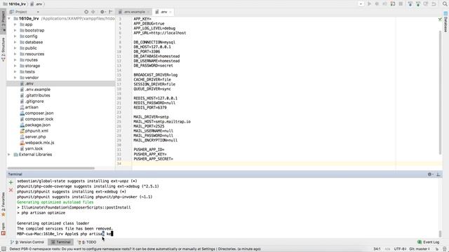Expand the config folder
Viewport: 449px width, 252px height.
point(15,36)
